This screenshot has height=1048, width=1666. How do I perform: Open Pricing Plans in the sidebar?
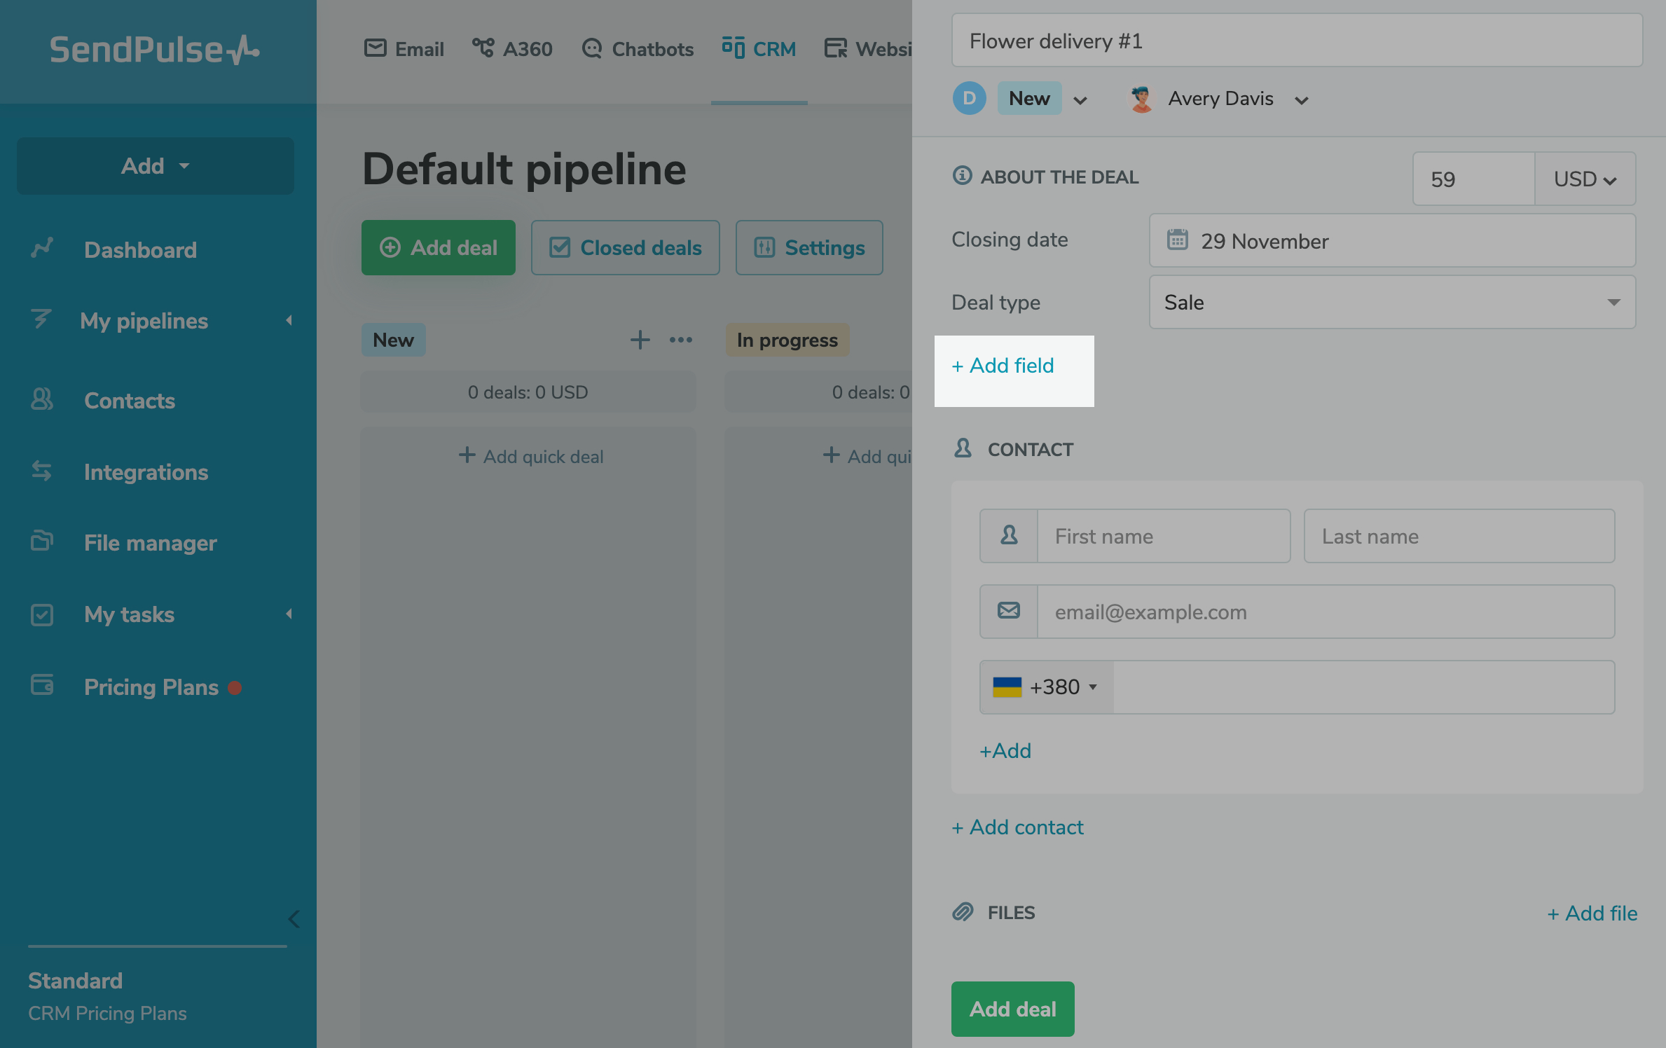point(151,687)
